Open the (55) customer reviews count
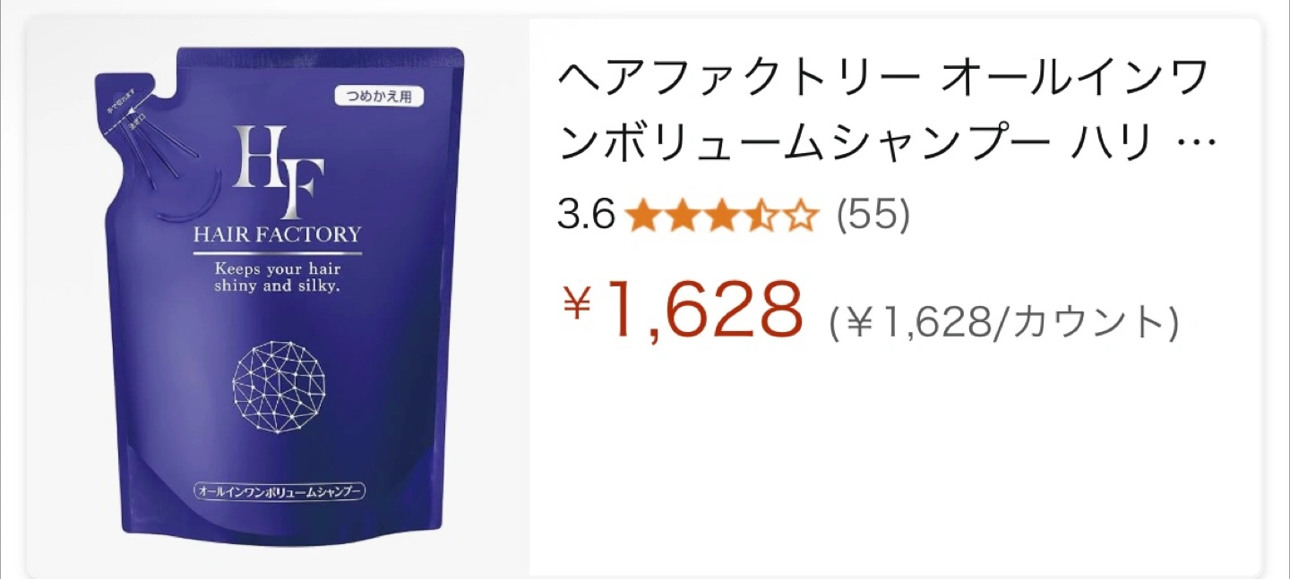The image size is (1290, 579). [x=873, y=216]
